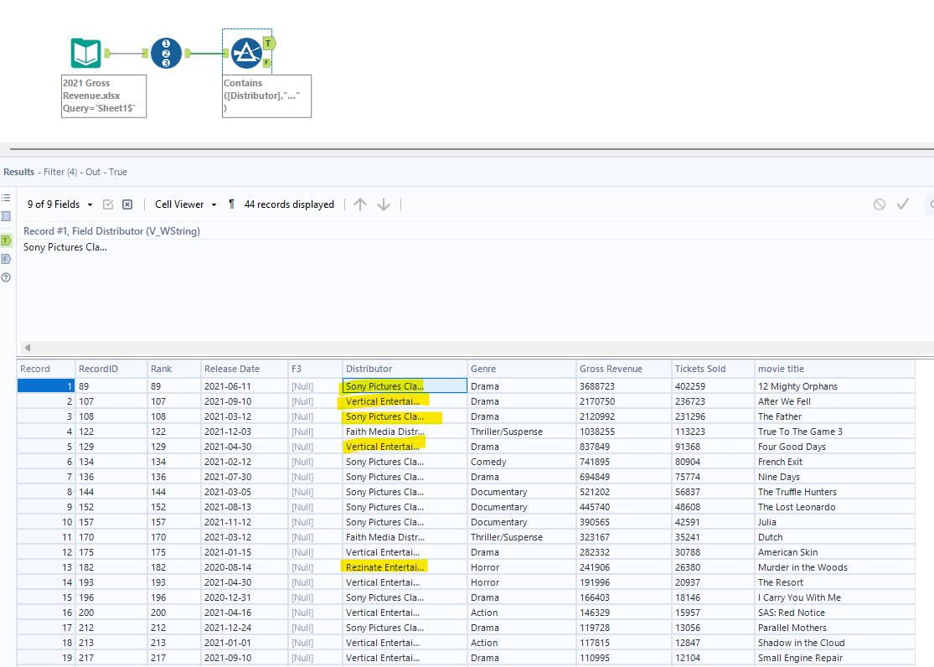Click the T output anchor on the Filter tool
Viewport: 934px width, 667px height.
pyautogui.click(x=268, y=41)
